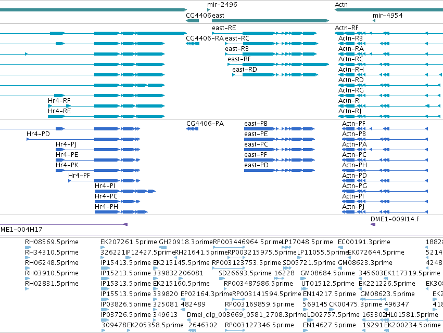The image size is (443, 333).
Task: Click the RH03910.5prime EST label
Action: click(52, 273)
